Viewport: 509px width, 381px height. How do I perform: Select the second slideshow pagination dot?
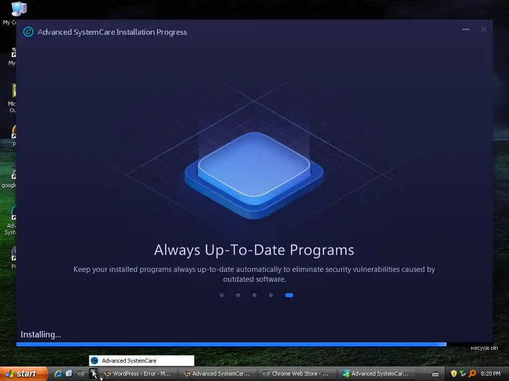238,295
